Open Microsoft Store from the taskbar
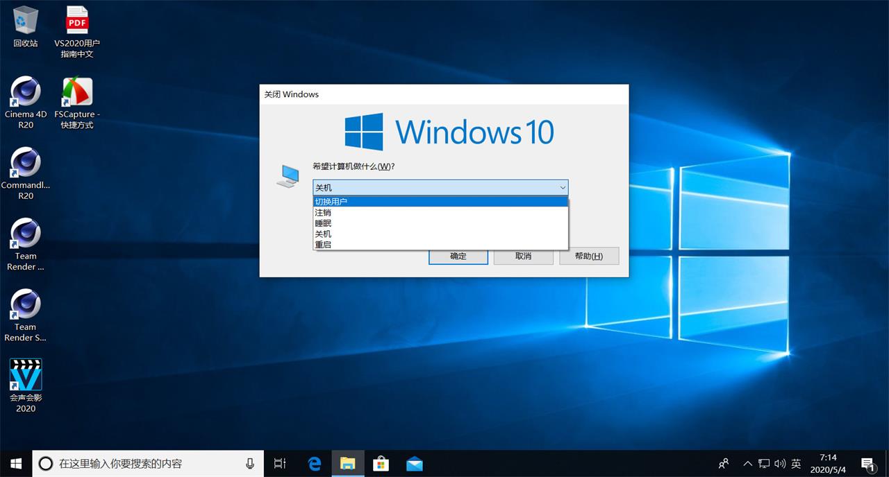The width and height of the screenshot is (889, 477). pos(381,463)
